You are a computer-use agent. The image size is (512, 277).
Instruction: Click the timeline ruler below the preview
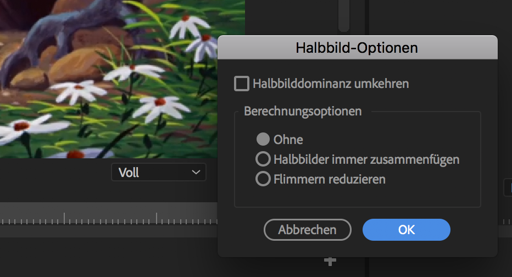tap(110, 219)
